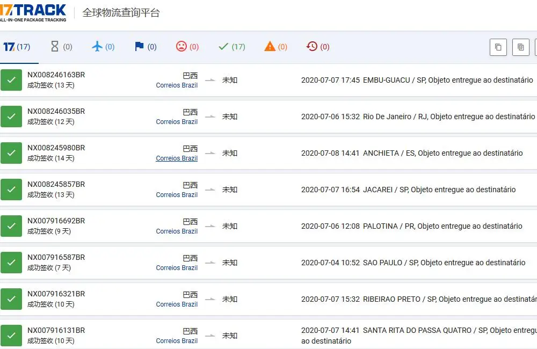Open Correios Brazil link for NX007916692BR
The image size is (537, 349).
coord(177,231)
